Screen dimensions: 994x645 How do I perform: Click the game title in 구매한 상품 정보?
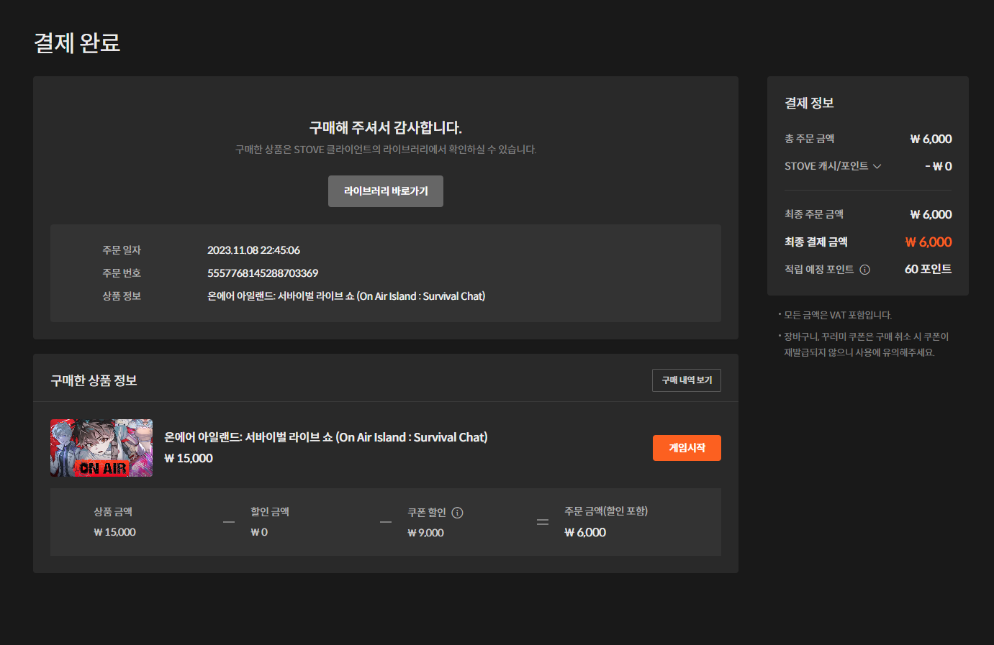tap(325, 437)
